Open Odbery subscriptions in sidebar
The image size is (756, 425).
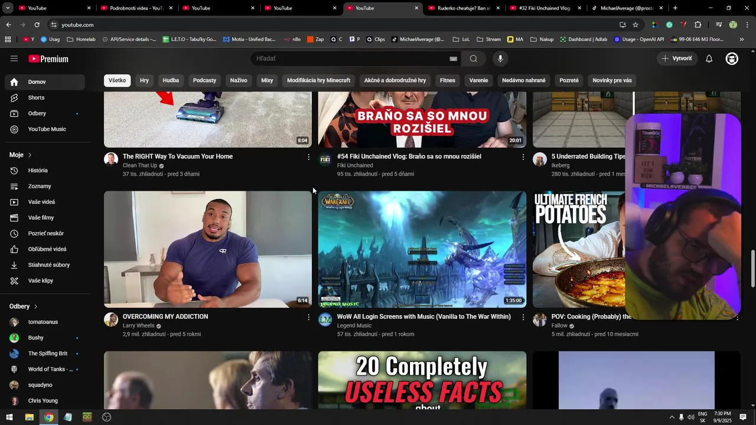[x=45, y=113]
